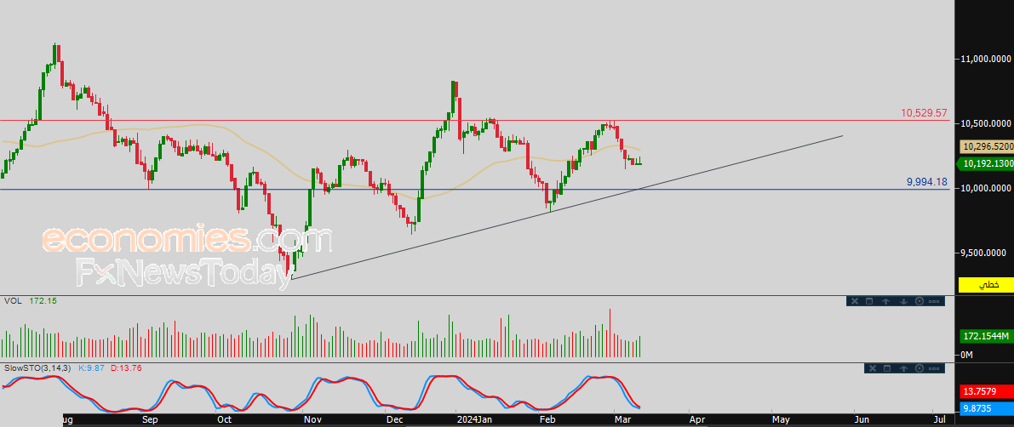Maximize the SlowSTO indicator panel

[x=887, y=368]
